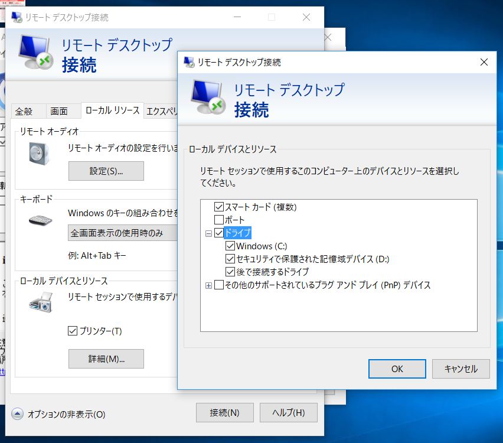Click the round arrow icon beside オプションの非表示
This screenshot has width=503, height=443.
[x=17, y=414]
